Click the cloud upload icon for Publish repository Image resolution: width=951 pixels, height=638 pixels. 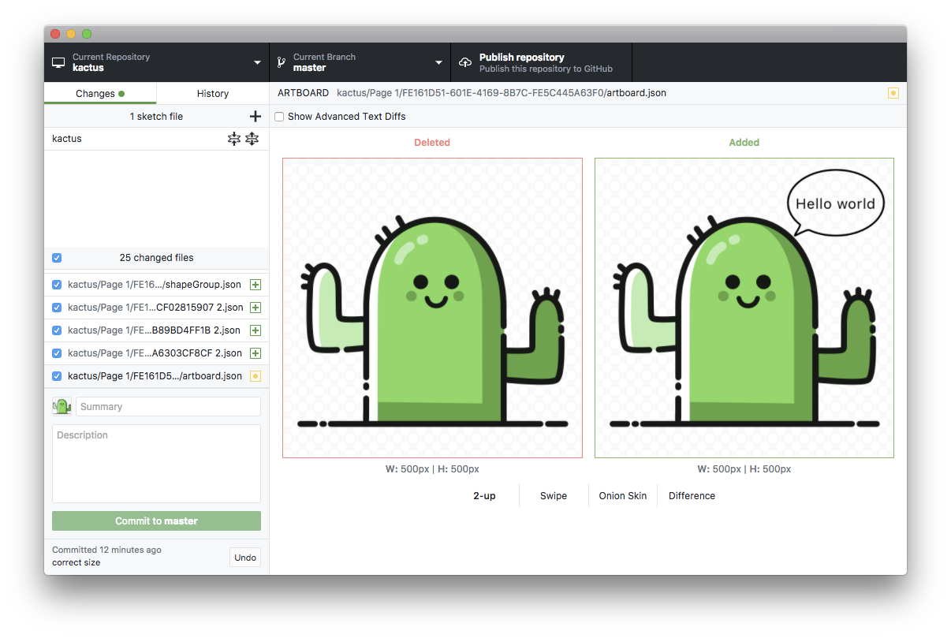[465, 62]
